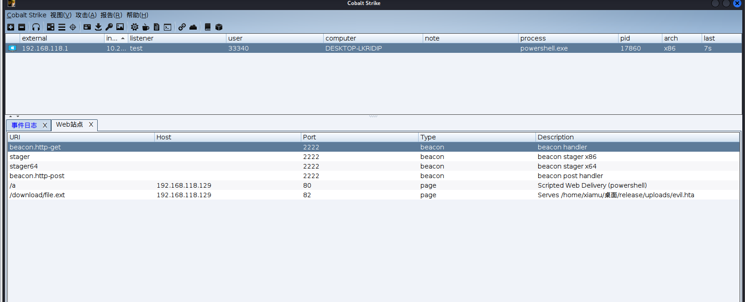Select the beacon.http-get row

[x=373, y=147]
